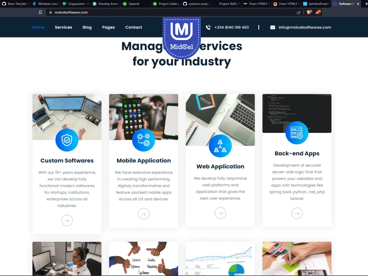Switch to the Upwork tab

[136, 4]
